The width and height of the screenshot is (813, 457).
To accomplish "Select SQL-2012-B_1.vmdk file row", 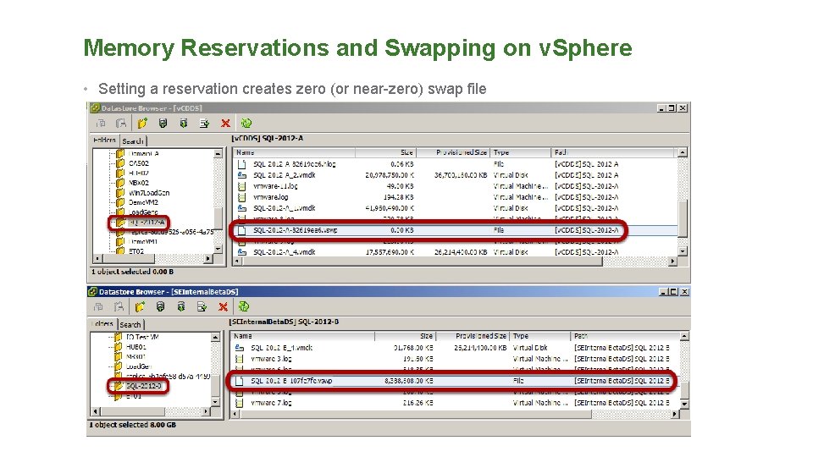I will coord(456,348).
